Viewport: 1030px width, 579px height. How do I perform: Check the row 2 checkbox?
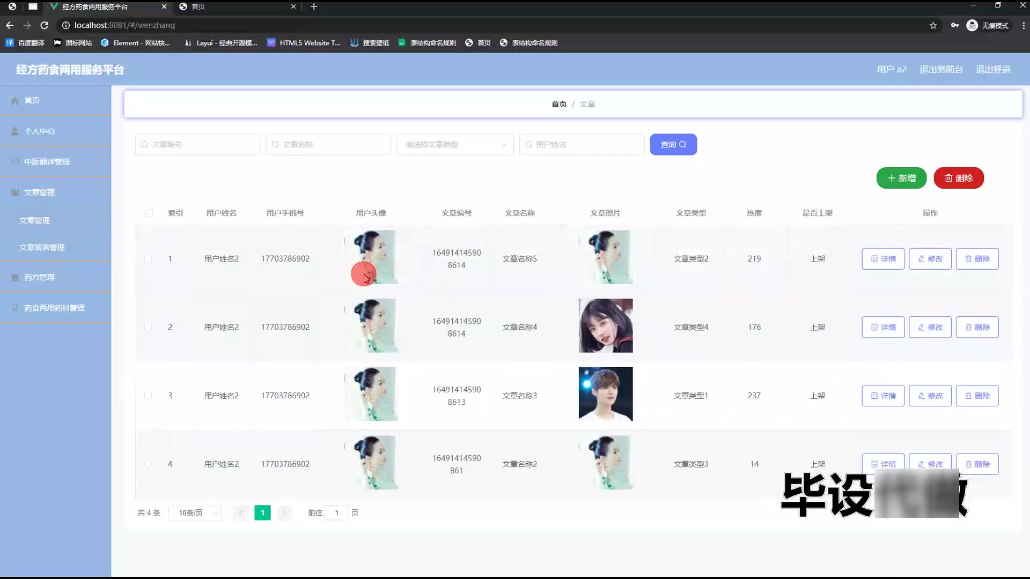coord(148,327)
